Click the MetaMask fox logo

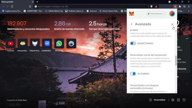point(131,13)
